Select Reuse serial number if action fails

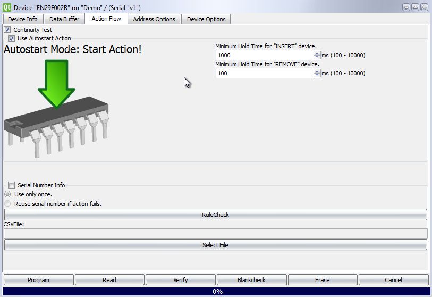click(x=7, y=204)
